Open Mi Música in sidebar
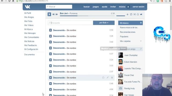This screenshot has width=172, height=96. pos(28,29)
